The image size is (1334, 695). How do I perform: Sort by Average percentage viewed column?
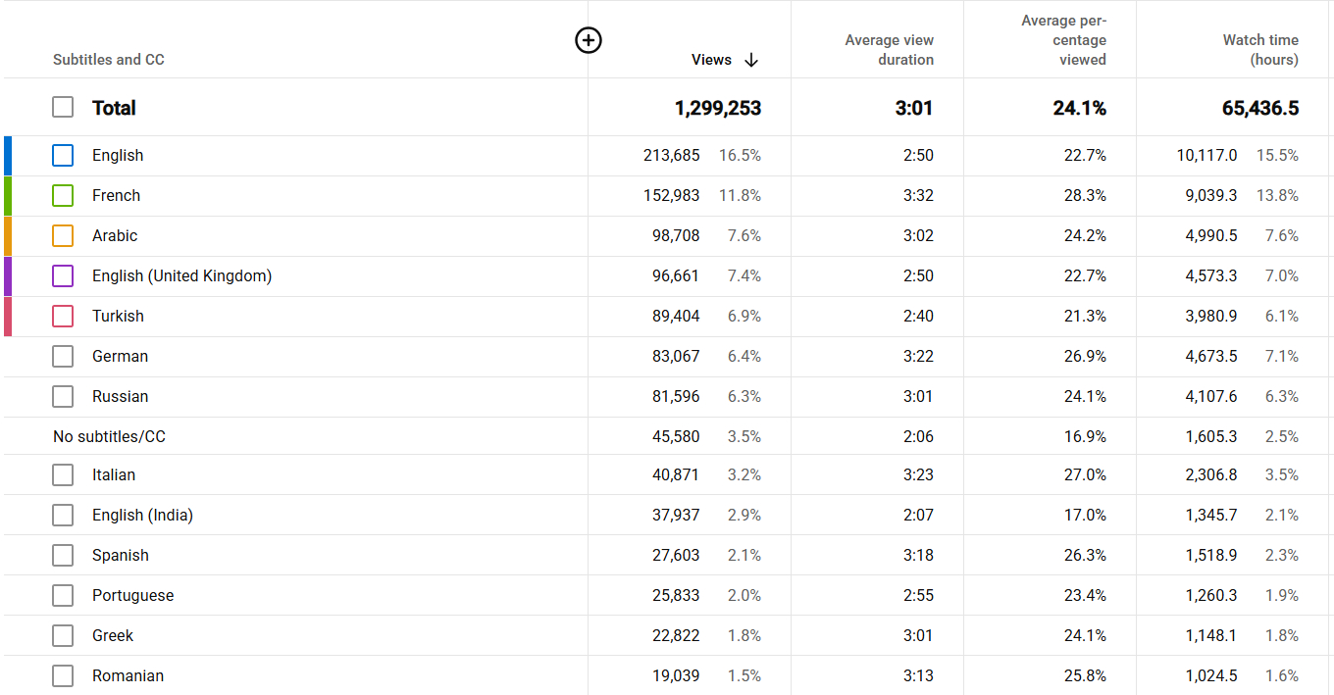(1064, 39)
